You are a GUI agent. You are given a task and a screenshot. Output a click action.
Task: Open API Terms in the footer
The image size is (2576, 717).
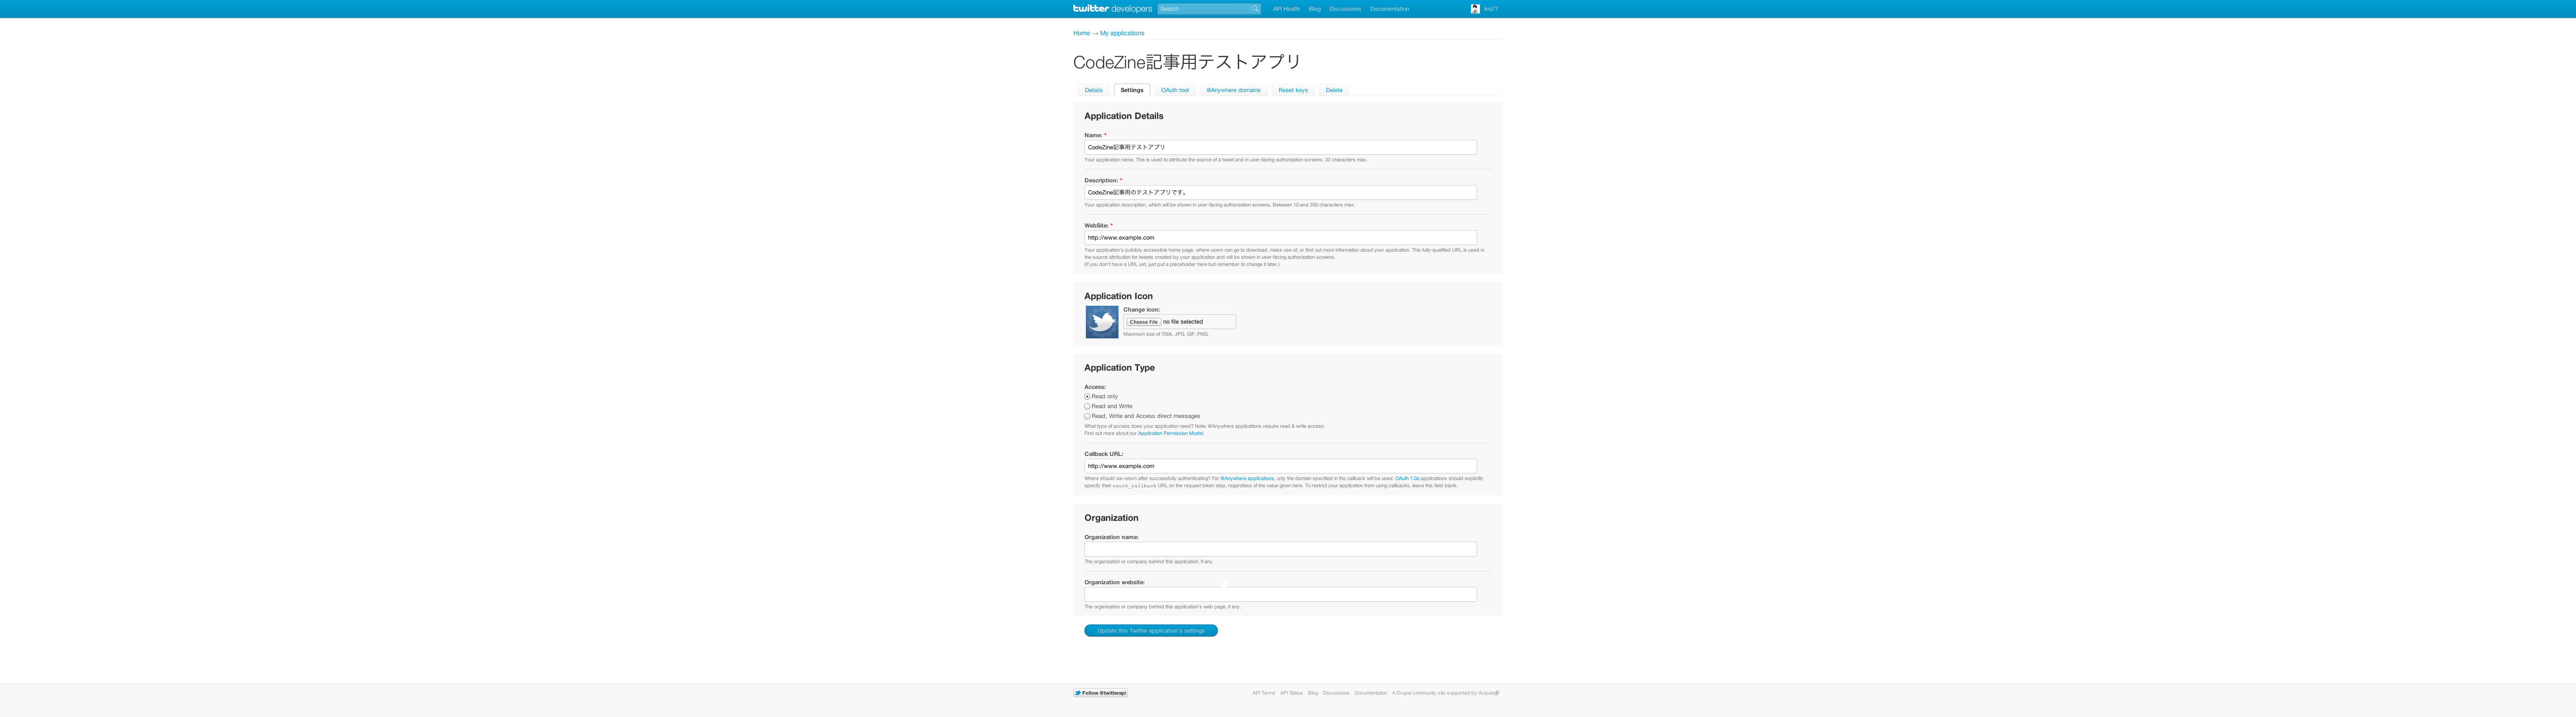tap(1264, 693)
